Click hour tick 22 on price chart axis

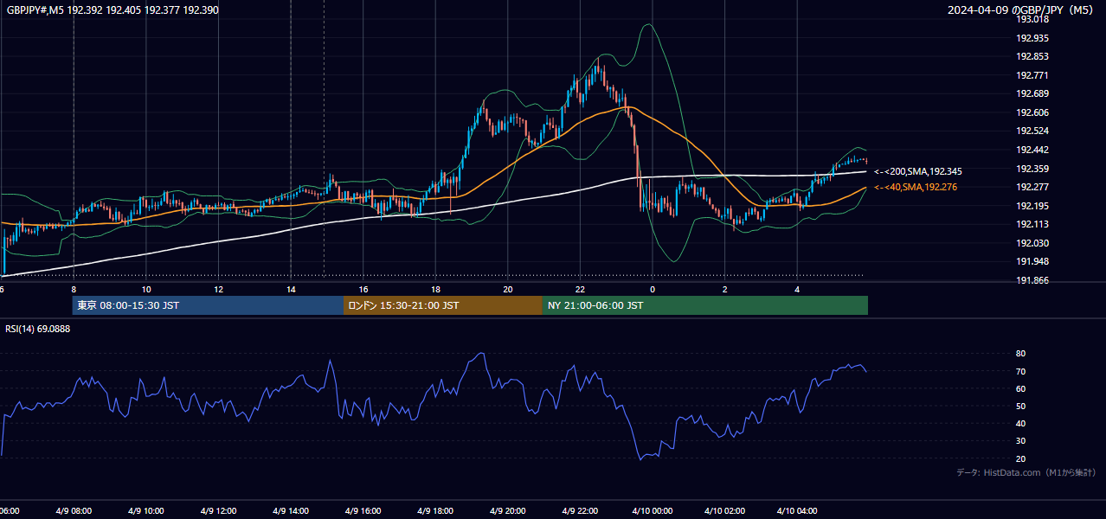pyautogui.click(x=580, y=289)
